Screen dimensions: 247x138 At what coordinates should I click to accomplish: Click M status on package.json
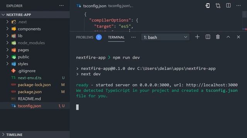click(x=63, y=92)
